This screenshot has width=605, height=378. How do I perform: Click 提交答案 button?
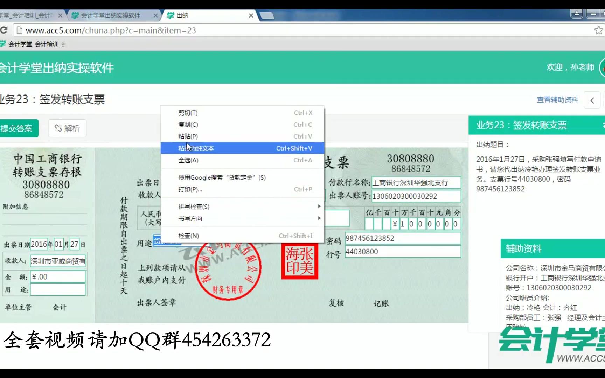point(18,128)
